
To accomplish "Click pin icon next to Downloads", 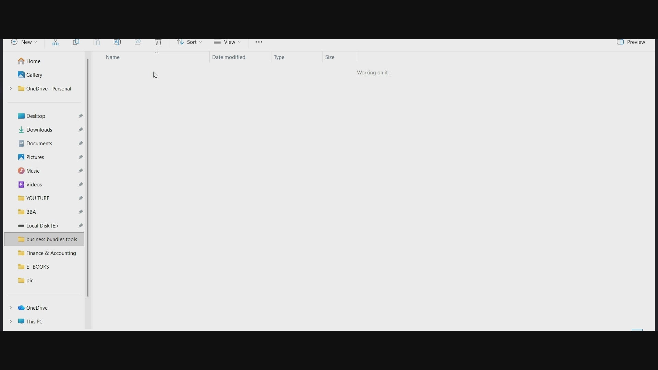I will [81, 130].
